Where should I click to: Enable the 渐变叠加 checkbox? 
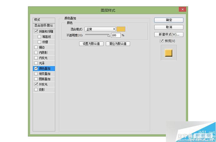[x=36, y=74]
